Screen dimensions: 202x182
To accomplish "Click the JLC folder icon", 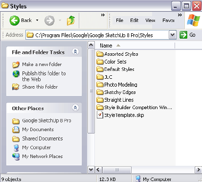I will [x=100, y=77].
